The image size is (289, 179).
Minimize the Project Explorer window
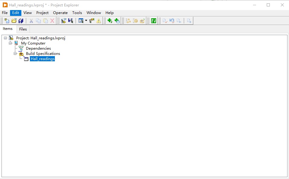click(x=255, y=5)
